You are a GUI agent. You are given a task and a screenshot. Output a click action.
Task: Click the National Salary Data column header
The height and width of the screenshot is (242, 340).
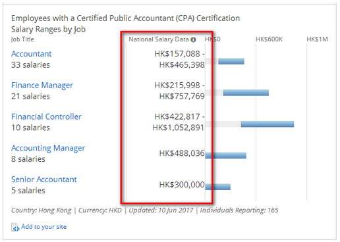[159, 39]
